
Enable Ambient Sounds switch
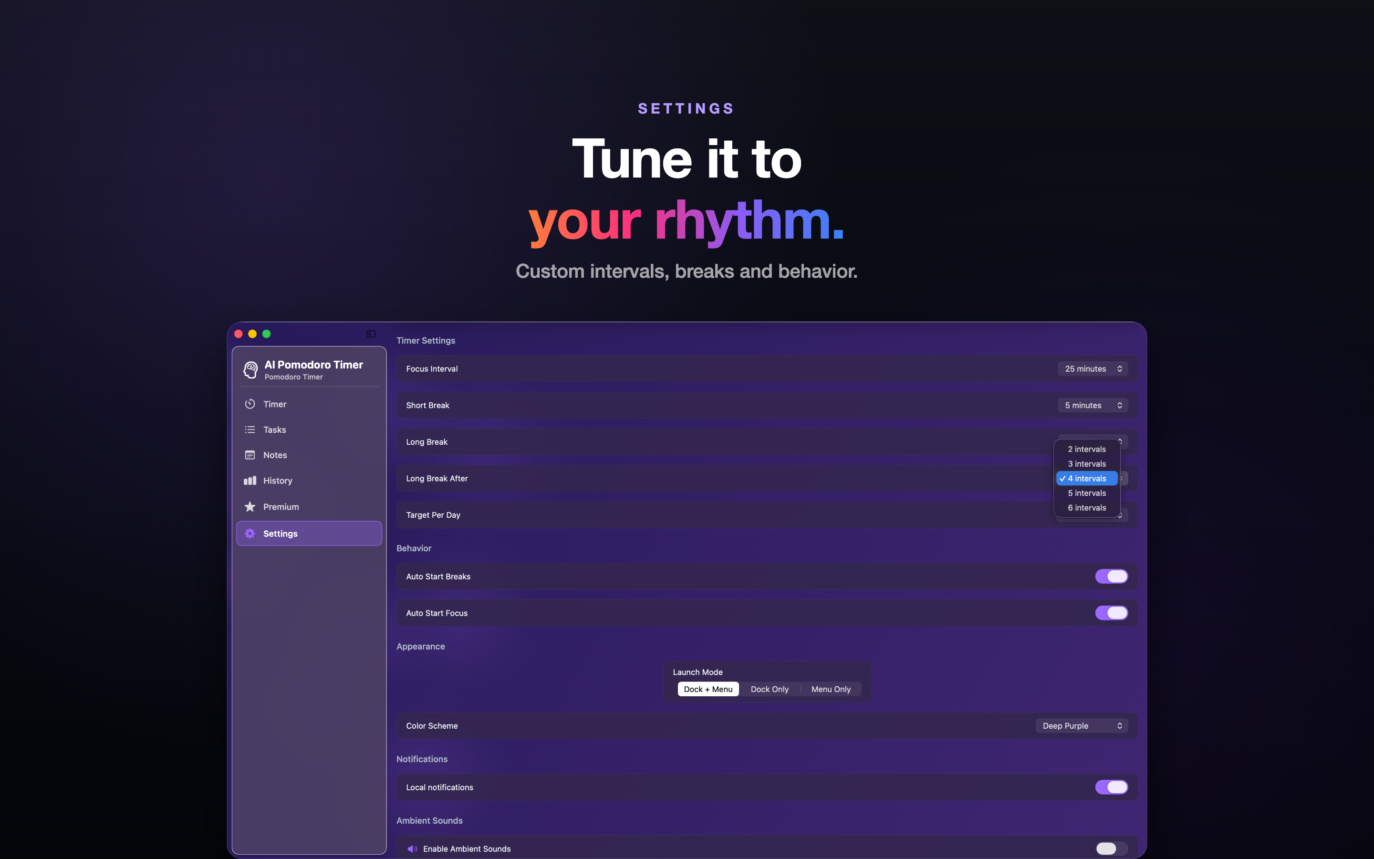(x=1111, y=849)
